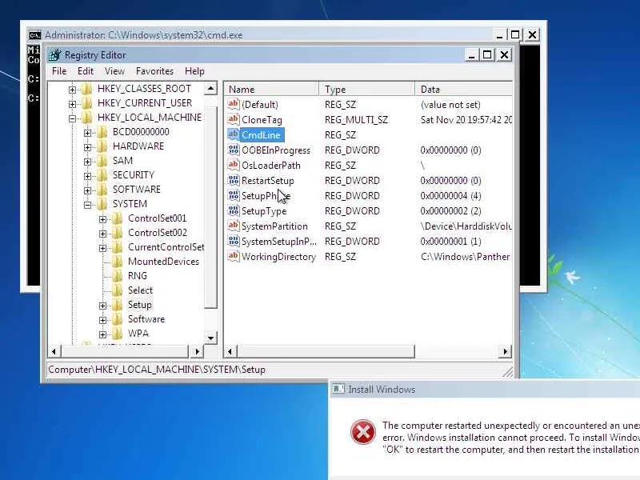Click the SAM folder icon
This screenshot has width=640, height=480.
(102, 161)
